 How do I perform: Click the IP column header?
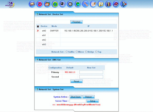88,26
